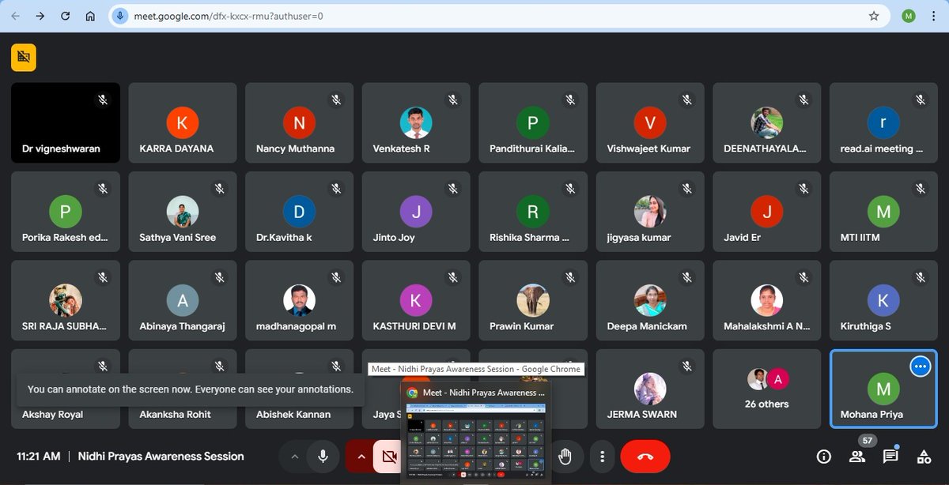Select the KARRA DAYANA avatar
Viewport: 949px width, 485px height.
pyautogui.click(x=183, y=122)
